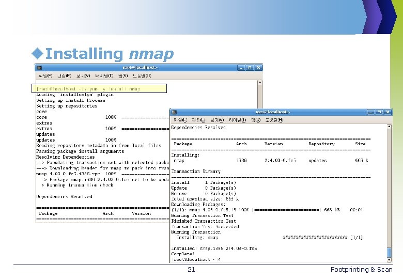Open Terminal (T) menu in back terminal window
Image resolution: width=403 pixels, height=279 pixels.
pyautogui.click(x=104, y=76)
